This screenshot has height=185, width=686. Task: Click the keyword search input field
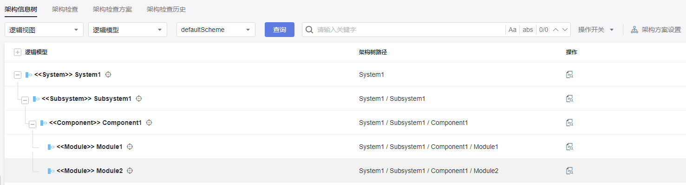coord(409,30)
